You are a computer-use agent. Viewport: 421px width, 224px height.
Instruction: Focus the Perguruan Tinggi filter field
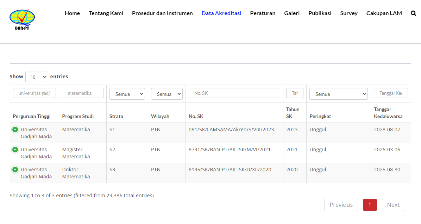click(34, 93)
